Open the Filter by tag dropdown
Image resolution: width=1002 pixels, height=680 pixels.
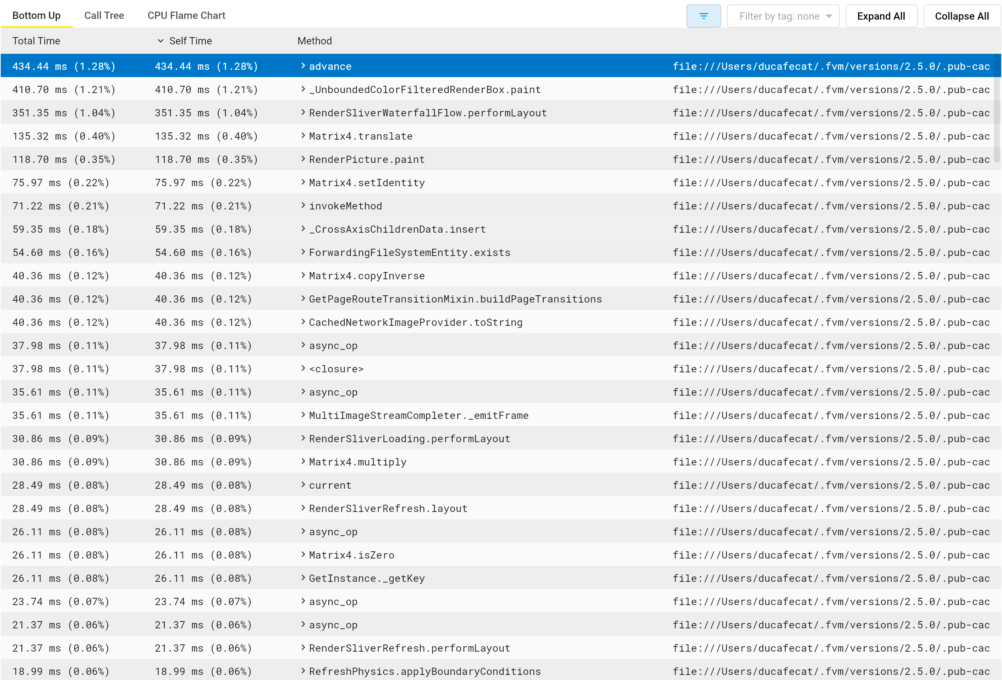(x=783, y=16)
